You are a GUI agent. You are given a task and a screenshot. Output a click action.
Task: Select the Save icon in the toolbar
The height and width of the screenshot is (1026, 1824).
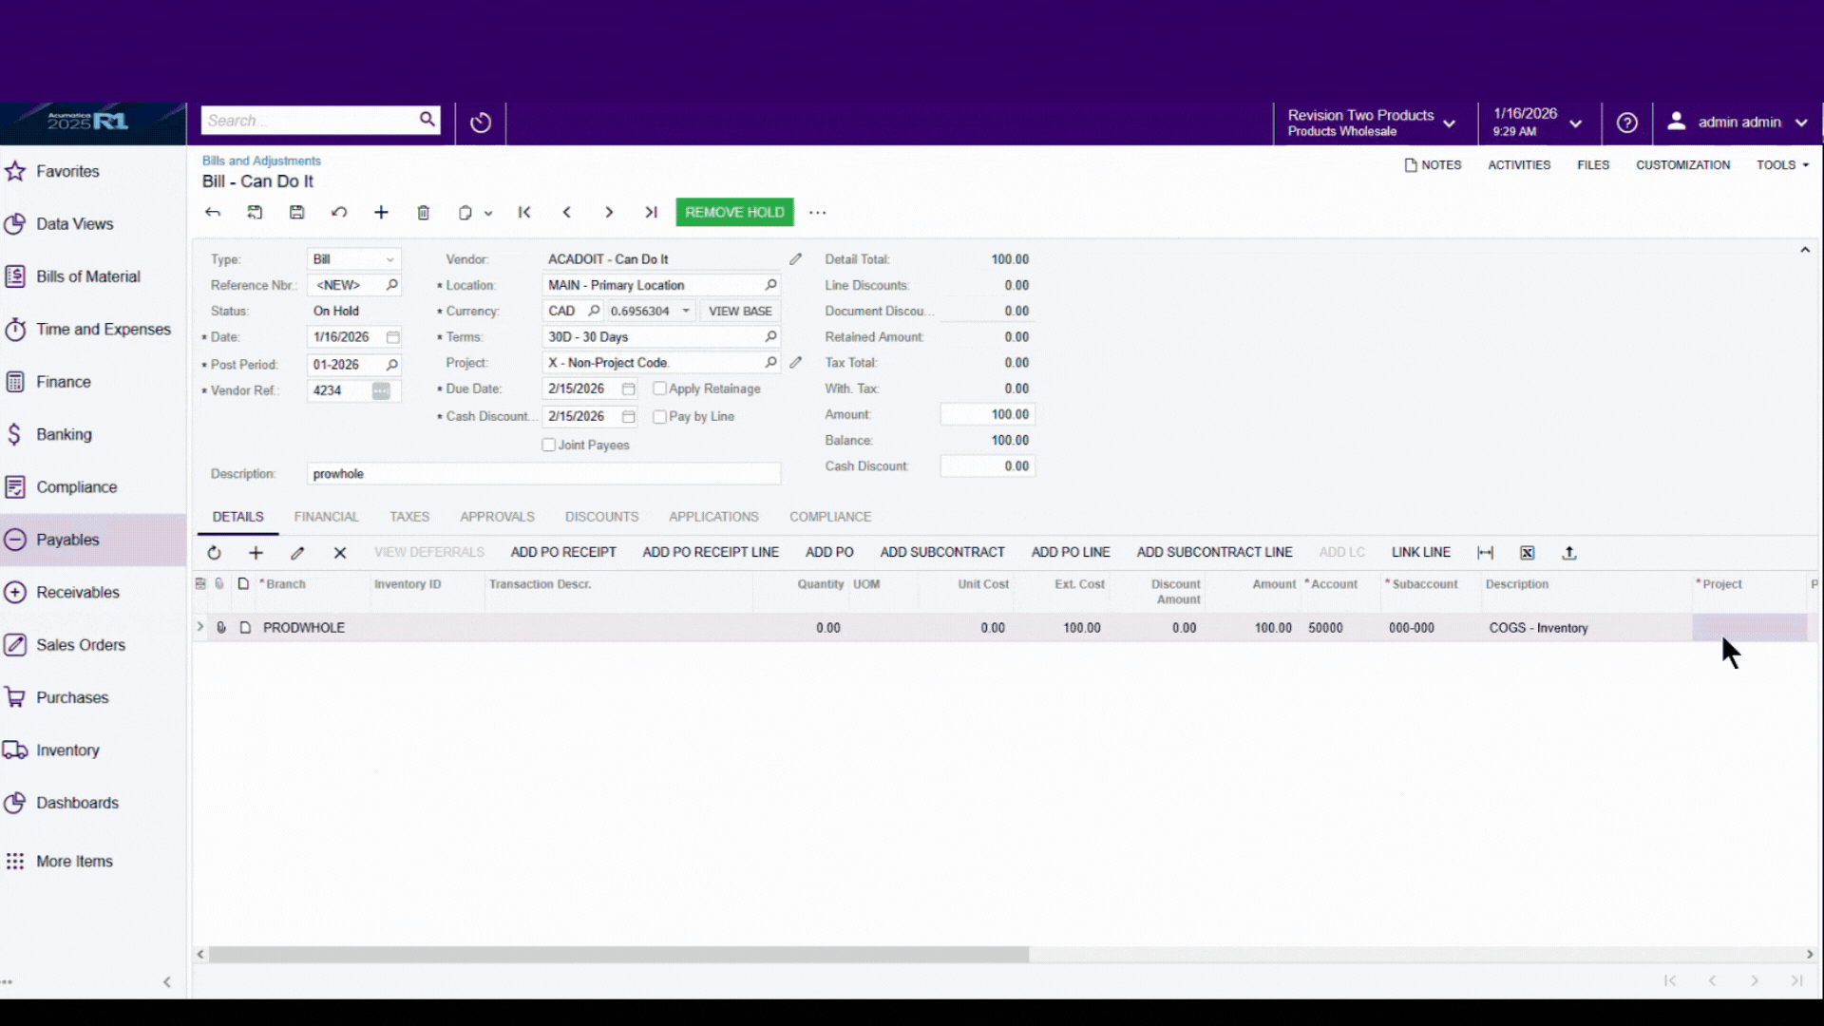(x=296, y=212)
